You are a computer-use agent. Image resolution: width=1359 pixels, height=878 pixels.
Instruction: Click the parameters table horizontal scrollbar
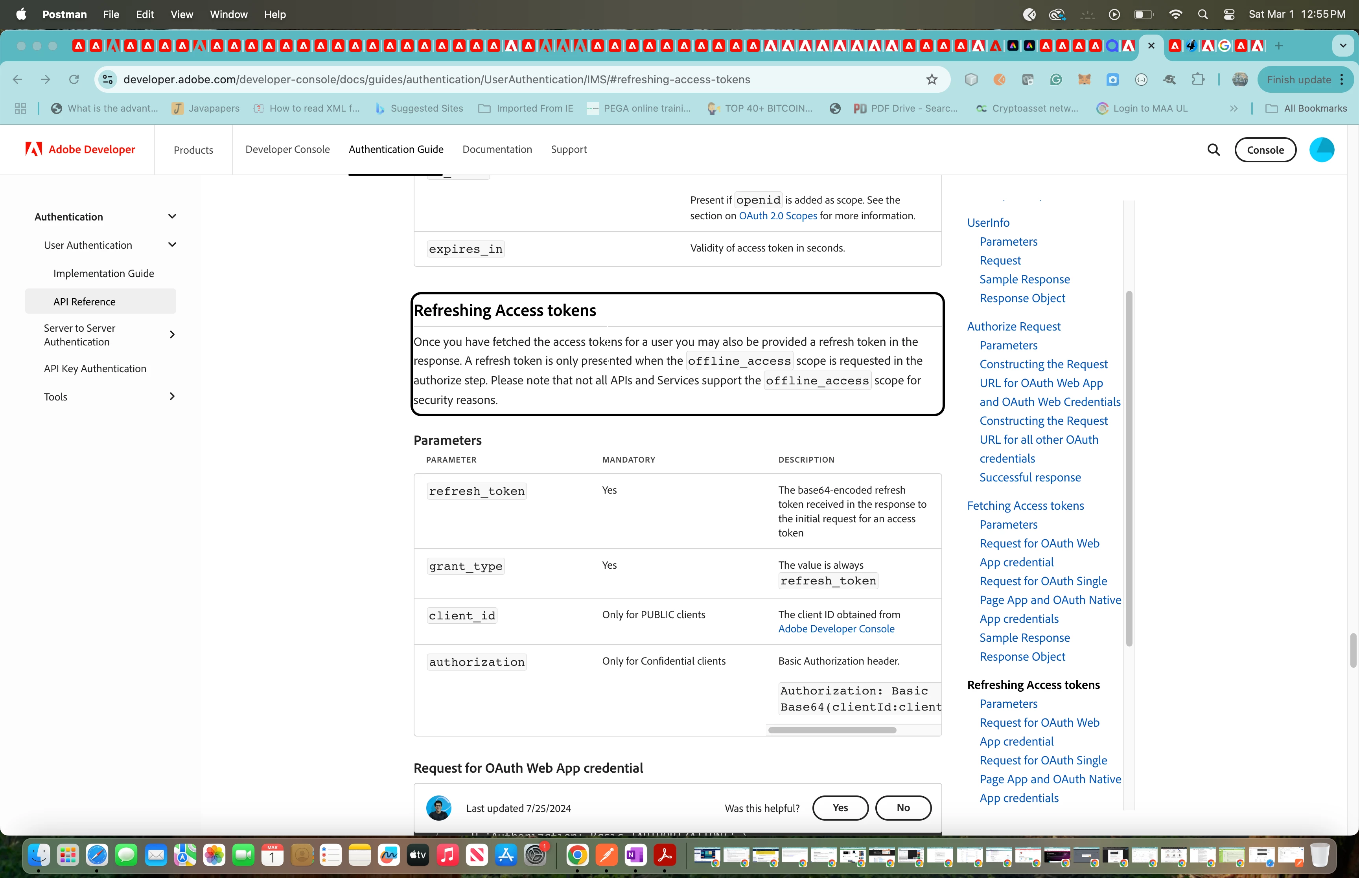pos(832,730)
